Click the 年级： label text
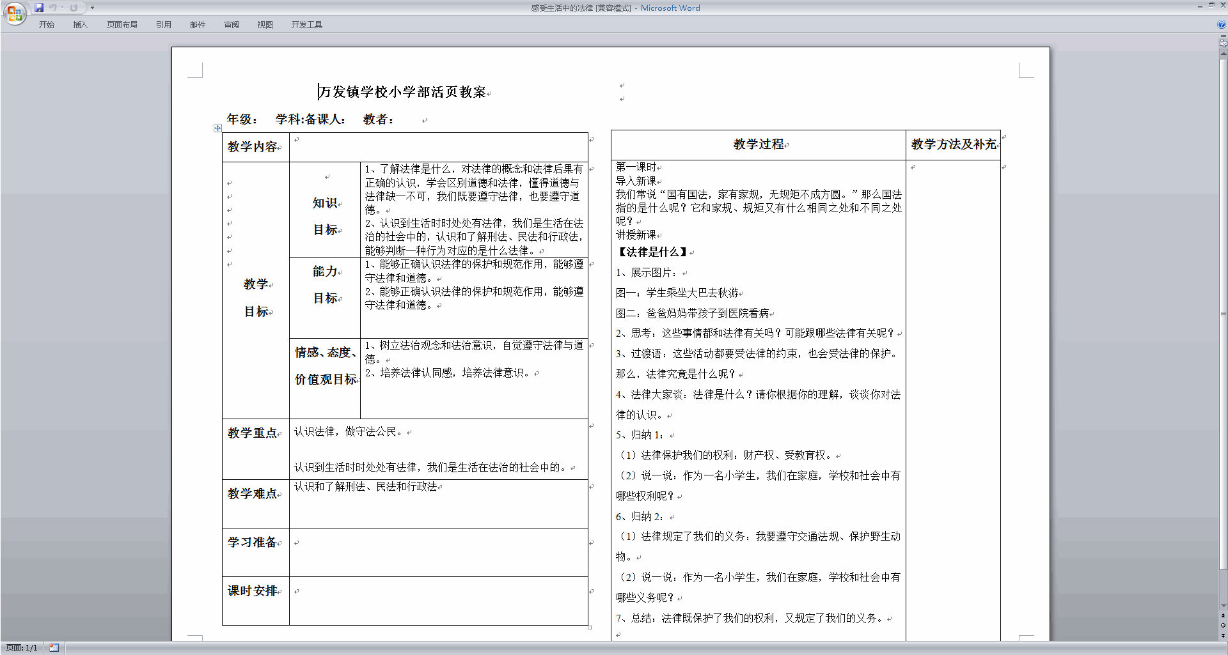Viewport: 1228px width, 655px height. (242, 119)
